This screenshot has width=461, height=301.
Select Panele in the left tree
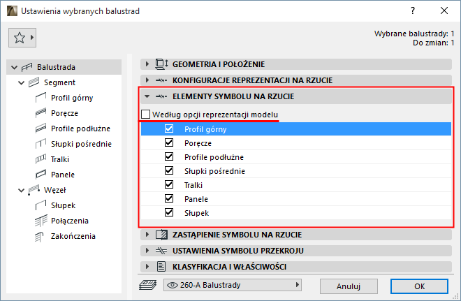63,175
